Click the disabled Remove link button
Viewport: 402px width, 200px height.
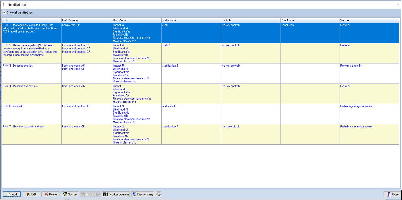(90, 194)
